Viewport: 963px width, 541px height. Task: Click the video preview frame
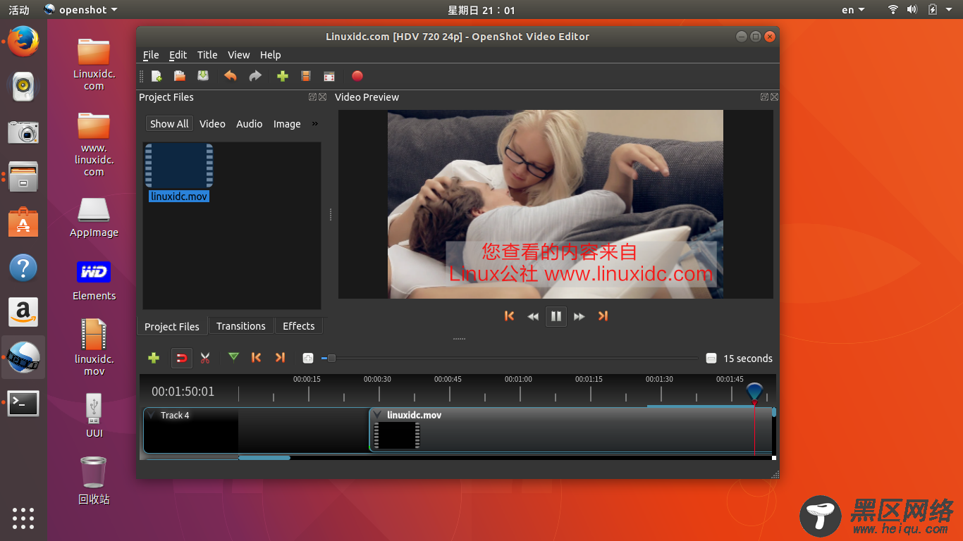pyautogui.click(x=556, y=204)
